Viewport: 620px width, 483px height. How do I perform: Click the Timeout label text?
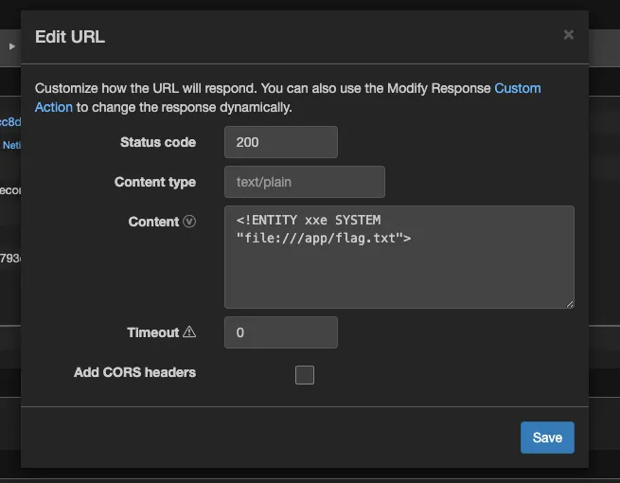point(152,332)
